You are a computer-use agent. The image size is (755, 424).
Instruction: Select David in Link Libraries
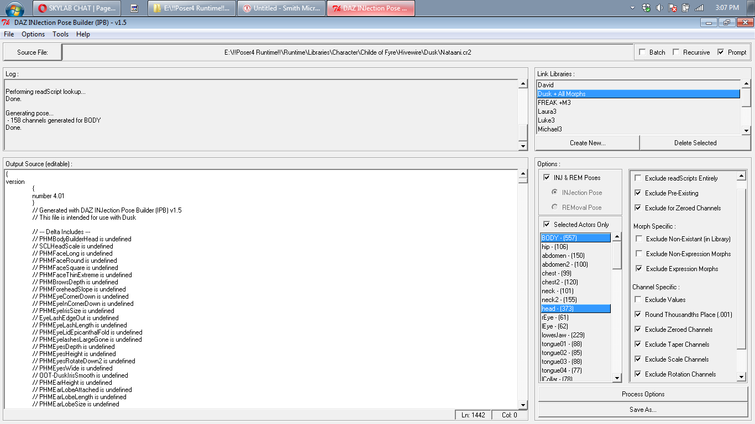click(638, 85)
